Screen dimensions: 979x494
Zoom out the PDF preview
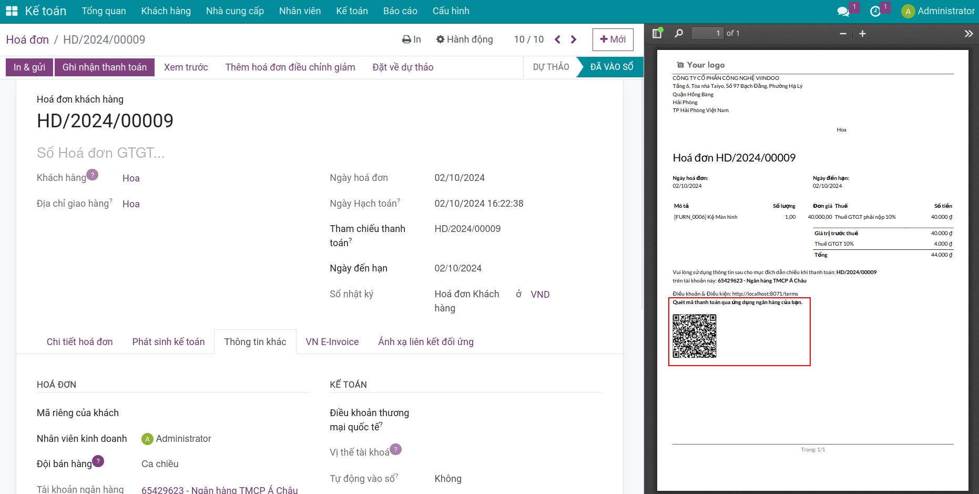(x=843, y=34)
